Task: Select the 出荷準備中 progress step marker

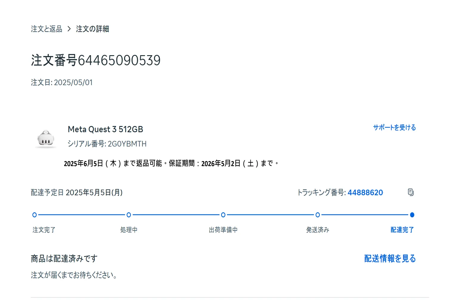Action: pos(223,215)
